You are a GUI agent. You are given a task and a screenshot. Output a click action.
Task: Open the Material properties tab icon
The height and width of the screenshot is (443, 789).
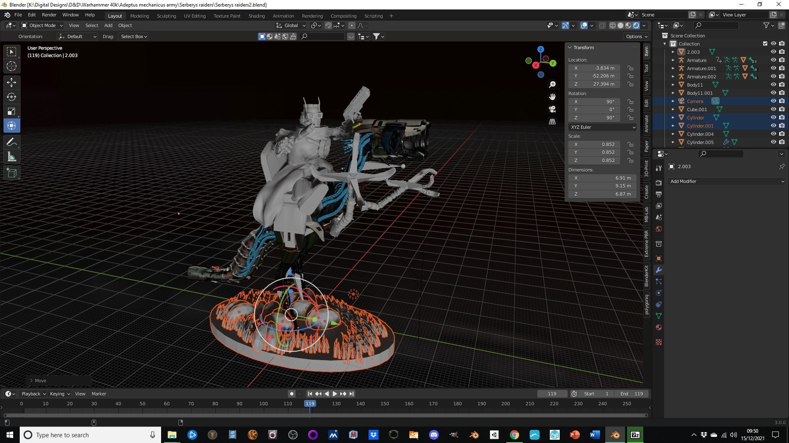(659, 327)
